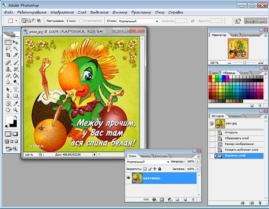This screenshot has height=209, width=269.
Task: Delete current state using History trash icon
Action: (x=260, y=203)
